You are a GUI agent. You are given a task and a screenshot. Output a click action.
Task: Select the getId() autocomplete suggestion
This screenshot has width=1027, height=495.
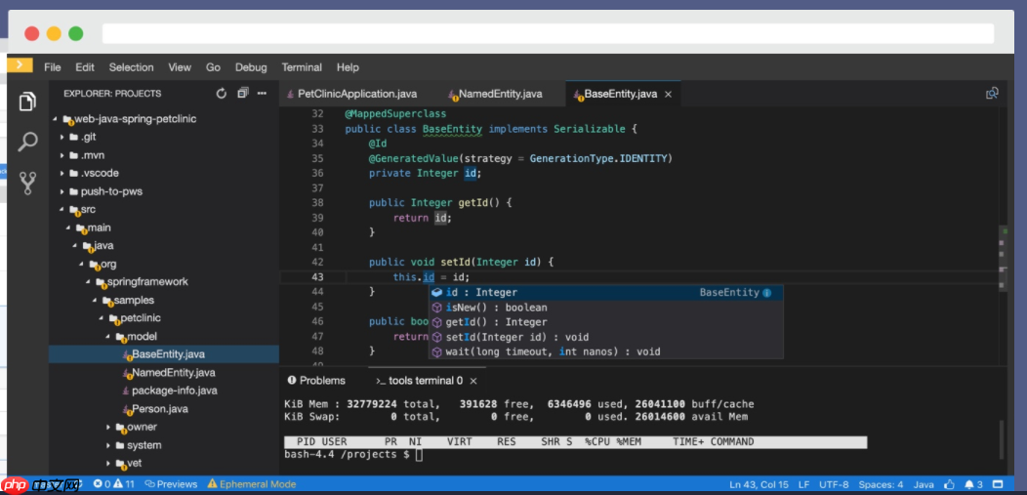496,322
